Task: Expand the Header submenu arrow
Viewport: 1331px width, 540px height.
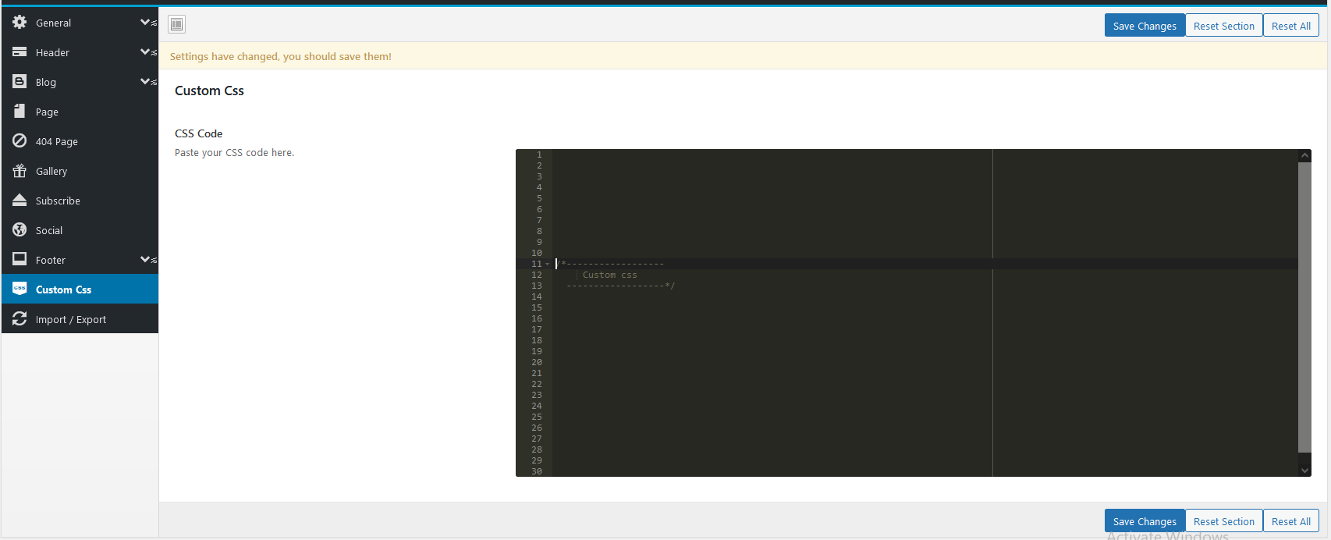Action: 145,52
